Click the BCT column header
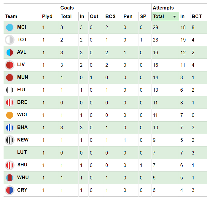207x199 pixels. tap(197, 17)
